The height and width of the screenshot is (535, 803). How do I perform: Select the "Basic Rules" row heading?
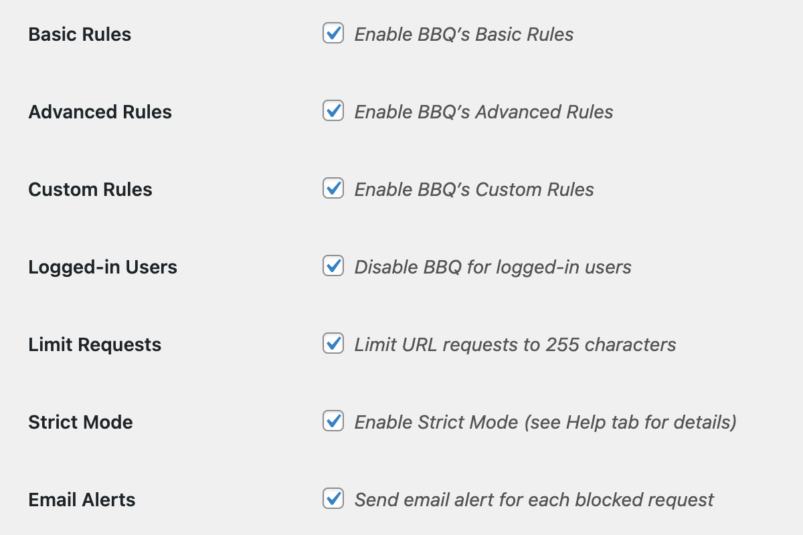[80, 34]
